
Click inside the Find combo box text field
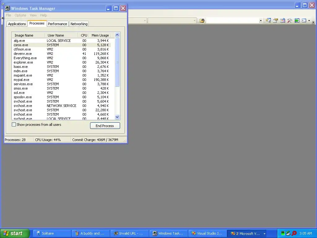point(232,20)
